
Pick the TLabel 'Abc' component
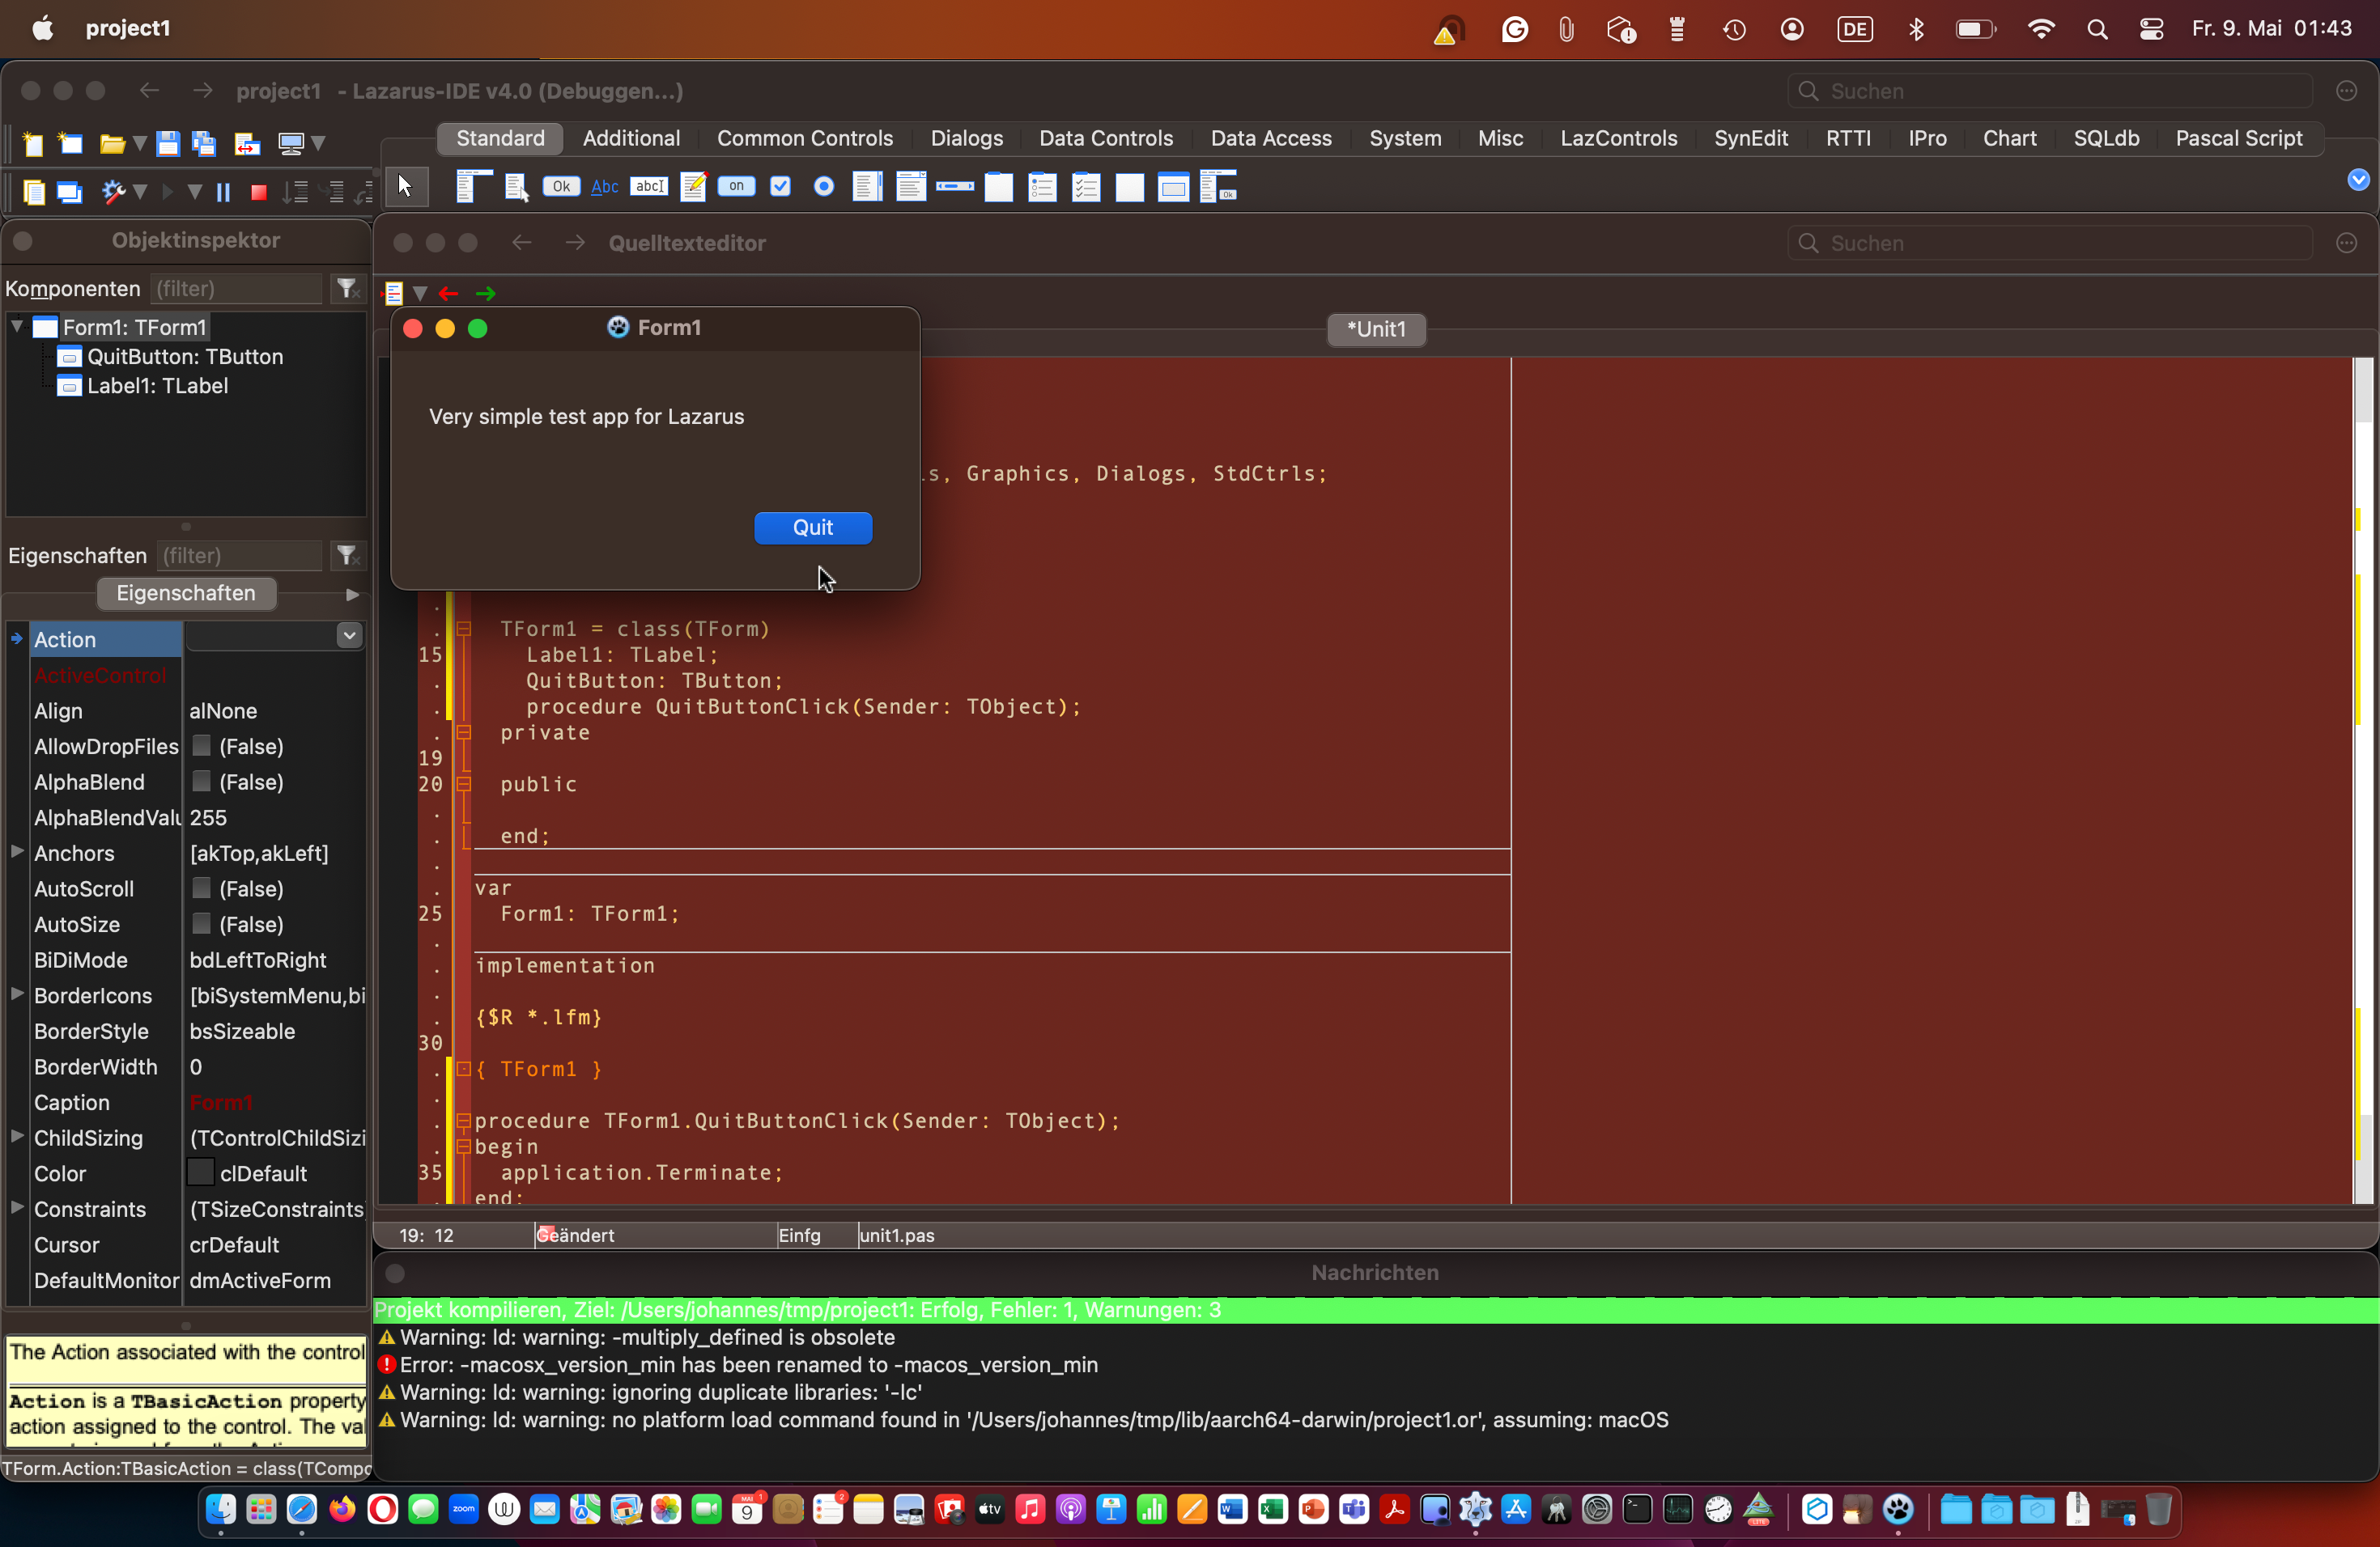point(605,187)
